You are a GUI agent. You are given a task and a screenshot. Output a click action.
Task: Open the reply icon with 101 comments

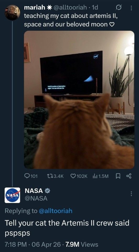point(31,176)
